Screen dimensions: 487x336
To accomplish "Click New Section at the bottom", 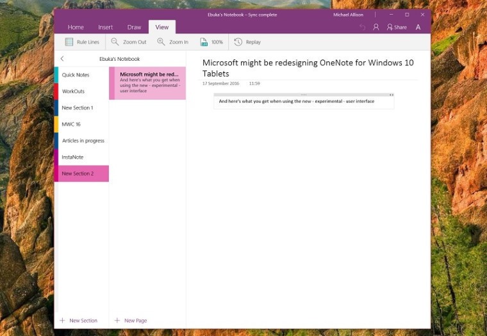I will tap(79, 321).
